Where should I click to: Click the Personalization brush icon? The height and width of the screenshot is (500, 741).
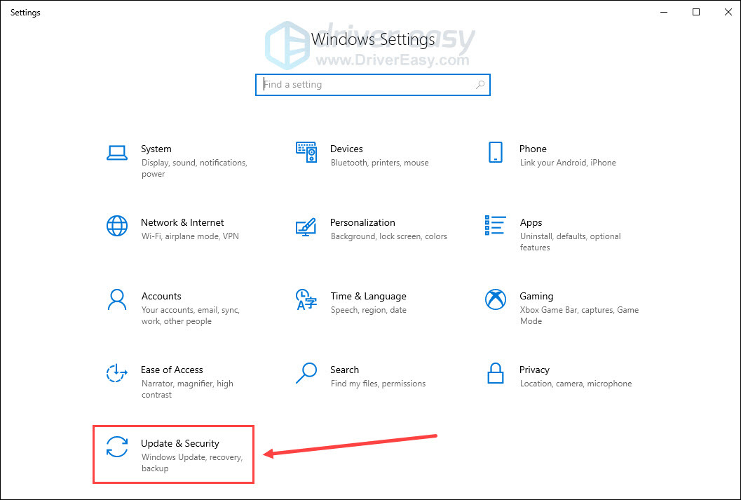click(x=306, y=226)
